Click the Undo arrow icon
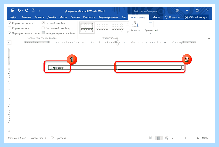The image size is (219, 147). point(19,10)
